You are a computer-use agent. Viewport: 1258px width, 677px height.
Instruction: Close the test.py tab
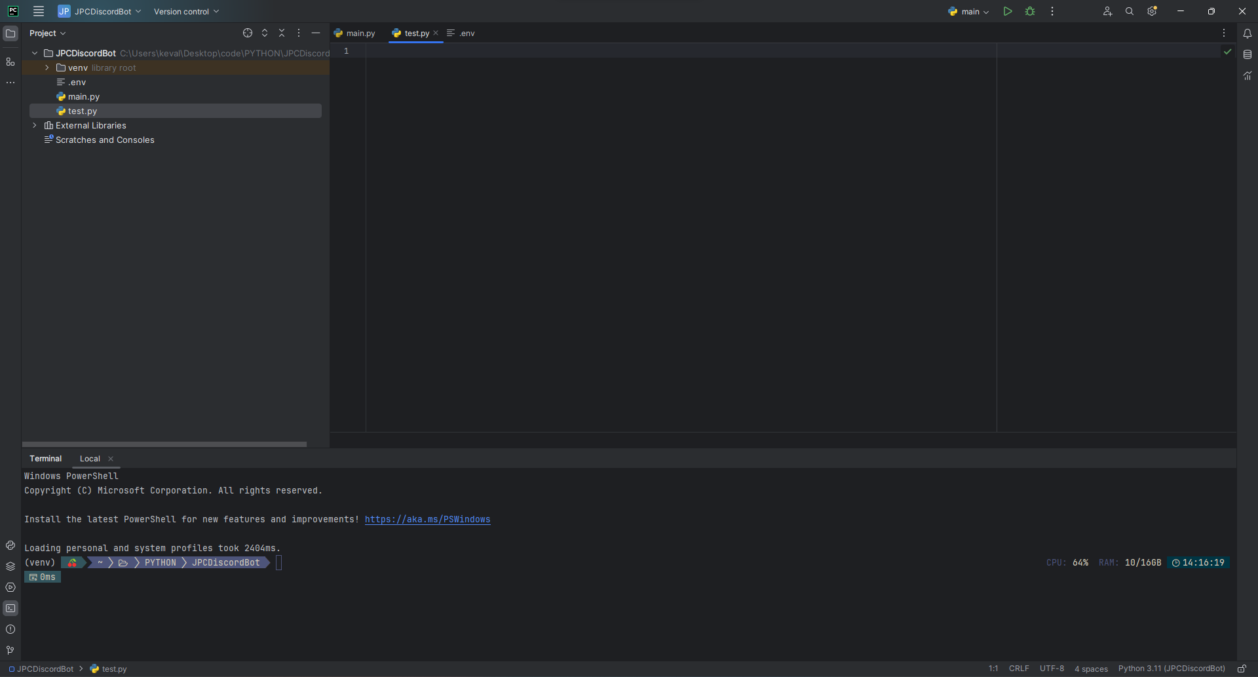tap(436, 33)
